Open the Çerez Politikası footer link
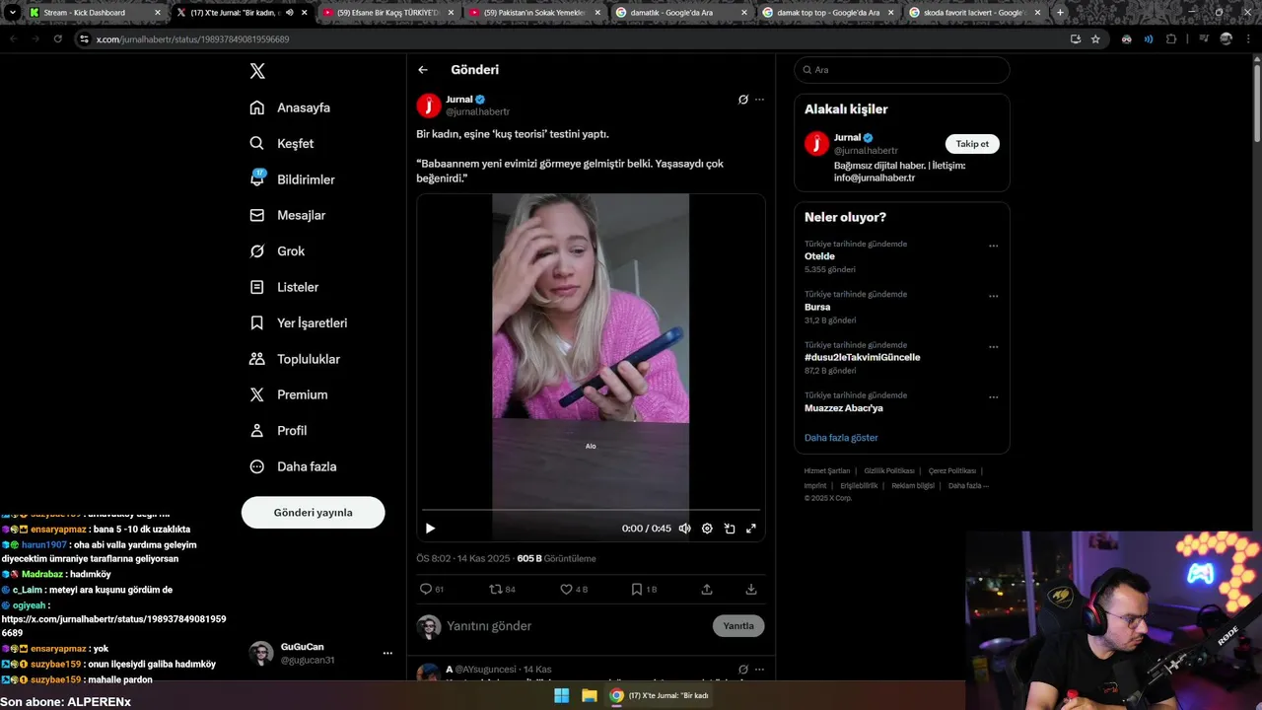 pos(952,471)
